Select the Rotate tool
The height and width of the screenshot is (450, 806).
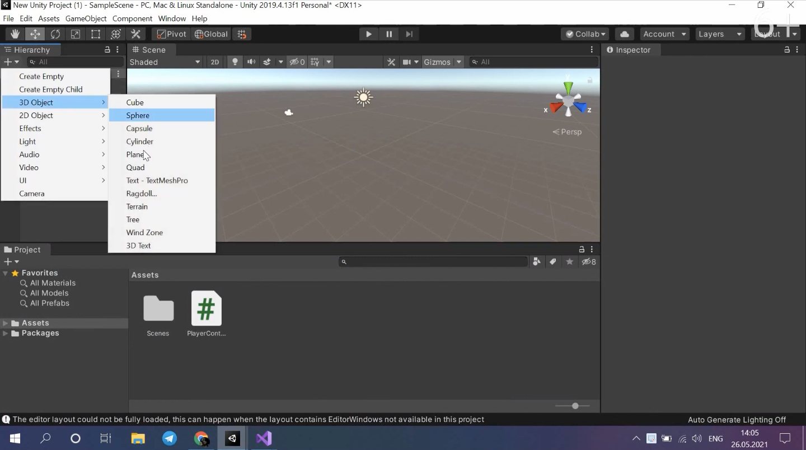pos(55,34)
